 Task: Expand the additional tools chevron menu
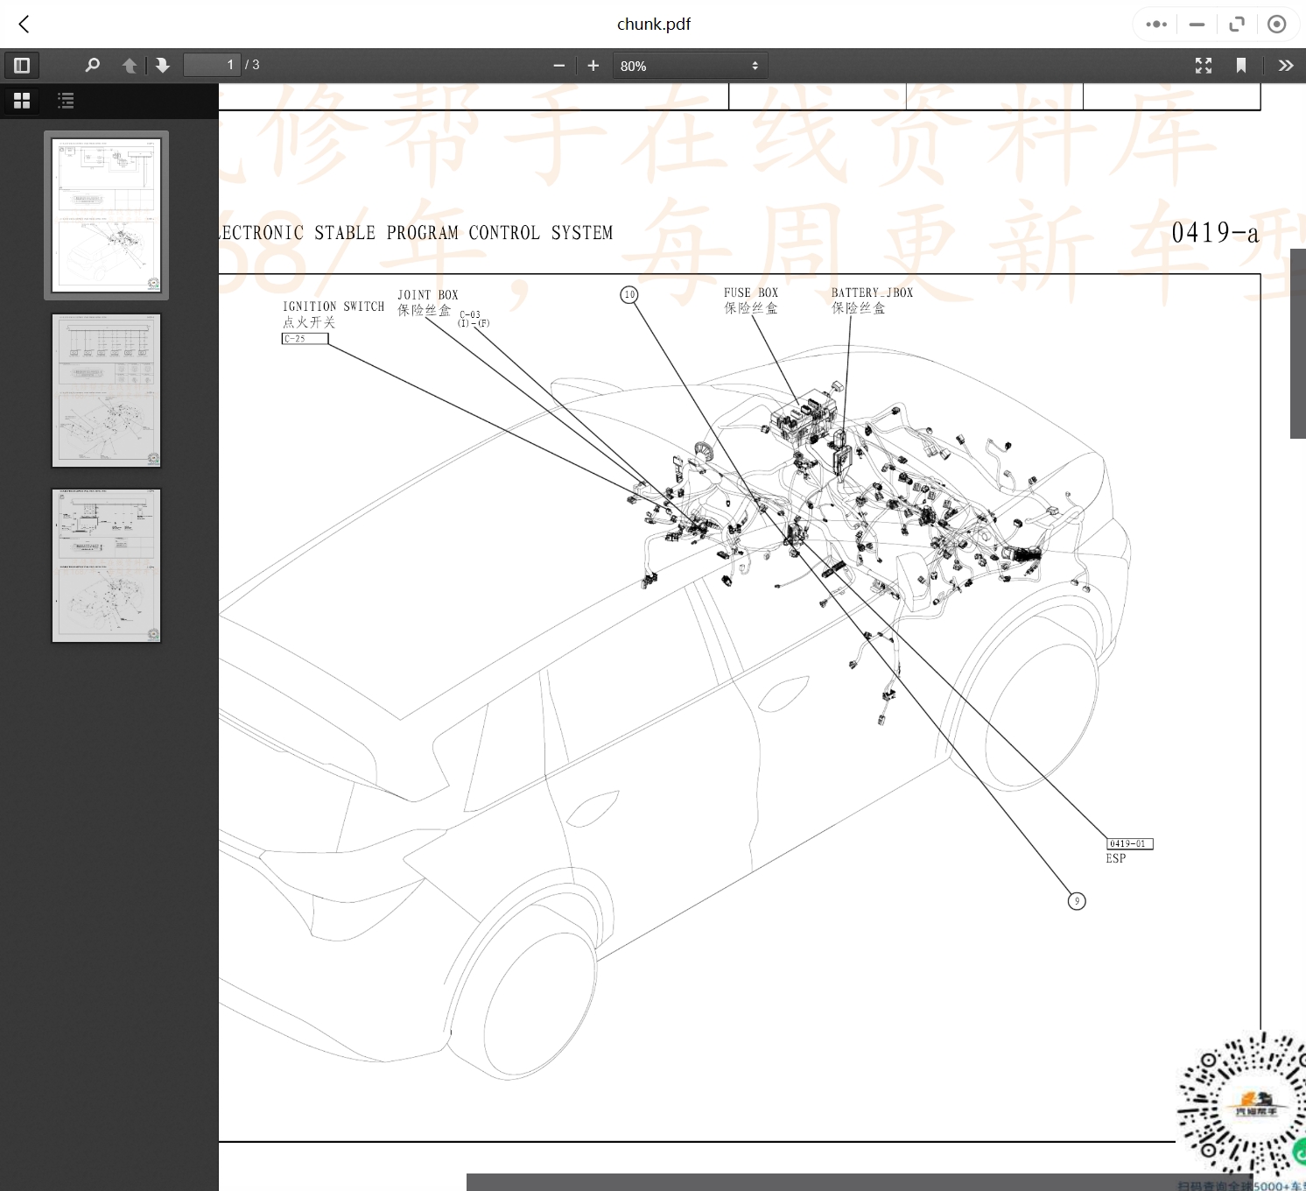[x=1285, y=66]
